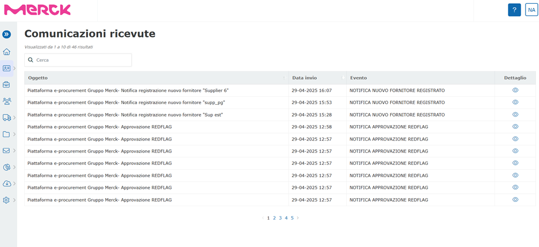Click the Data invio column header
This screenshot has width=539, height=247.
pyautogui.click(x=317, y=78)
